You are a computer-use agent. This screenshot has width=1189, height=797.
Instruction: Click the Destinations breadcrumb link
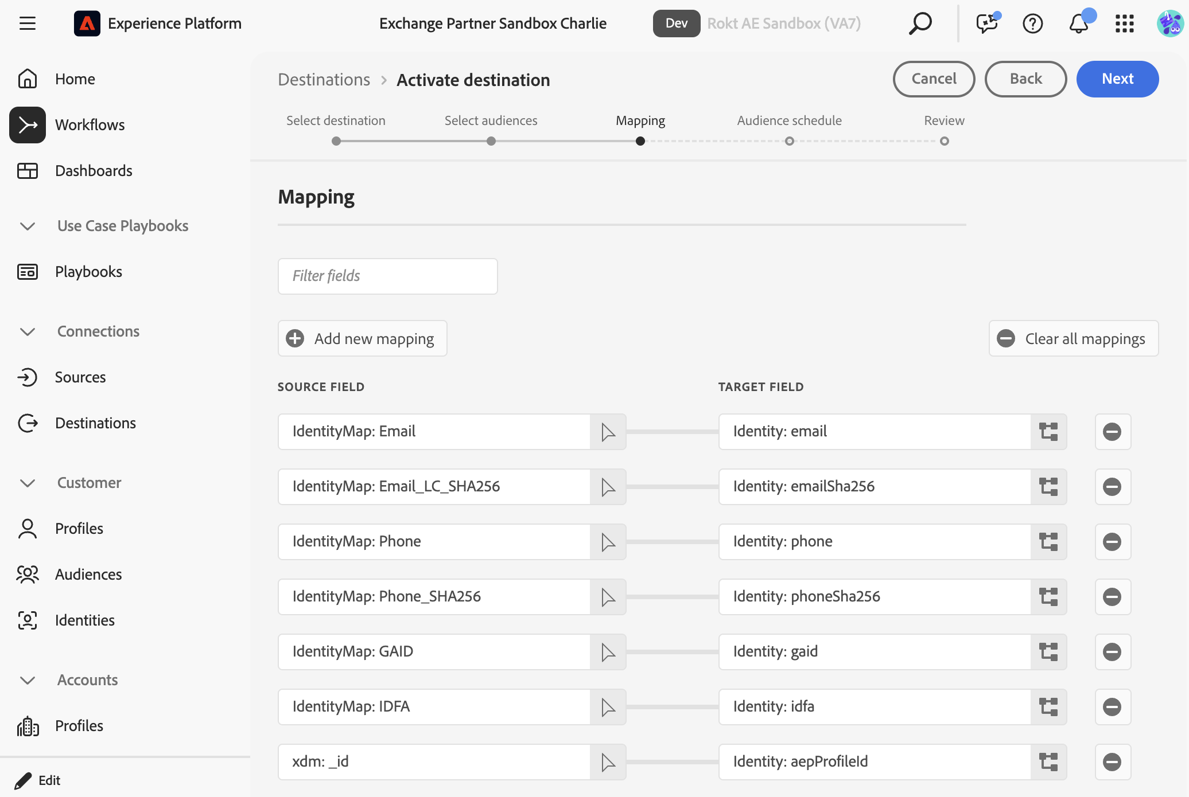coord(324,80)
